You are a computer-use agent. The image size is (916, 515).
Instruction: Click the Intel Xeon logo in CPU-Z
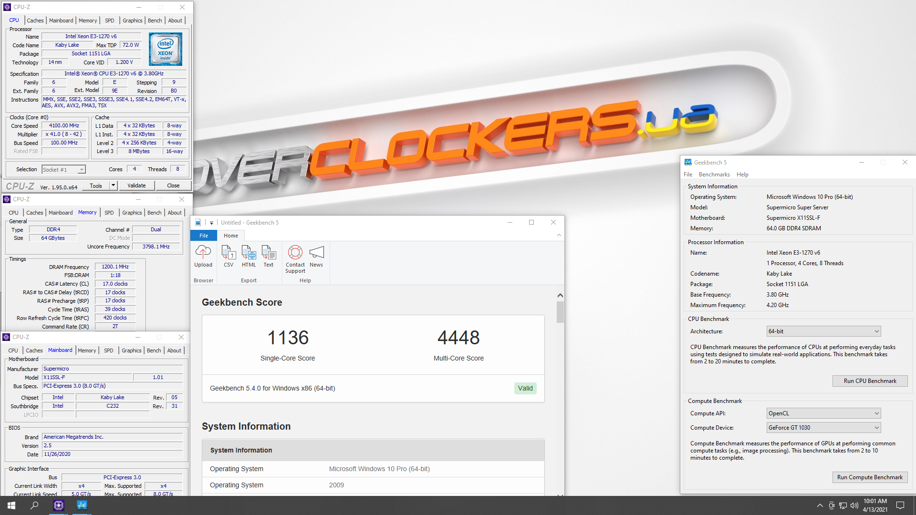coord(165,49)
